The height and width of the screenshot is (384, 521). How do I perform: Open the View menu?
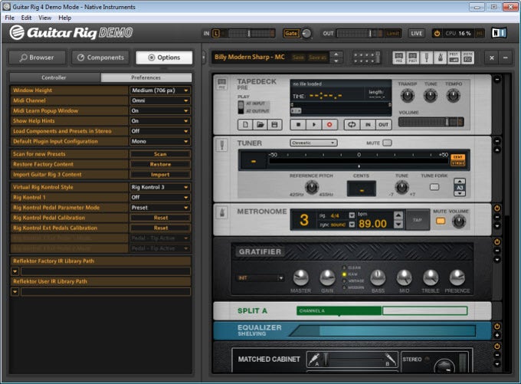45,18
